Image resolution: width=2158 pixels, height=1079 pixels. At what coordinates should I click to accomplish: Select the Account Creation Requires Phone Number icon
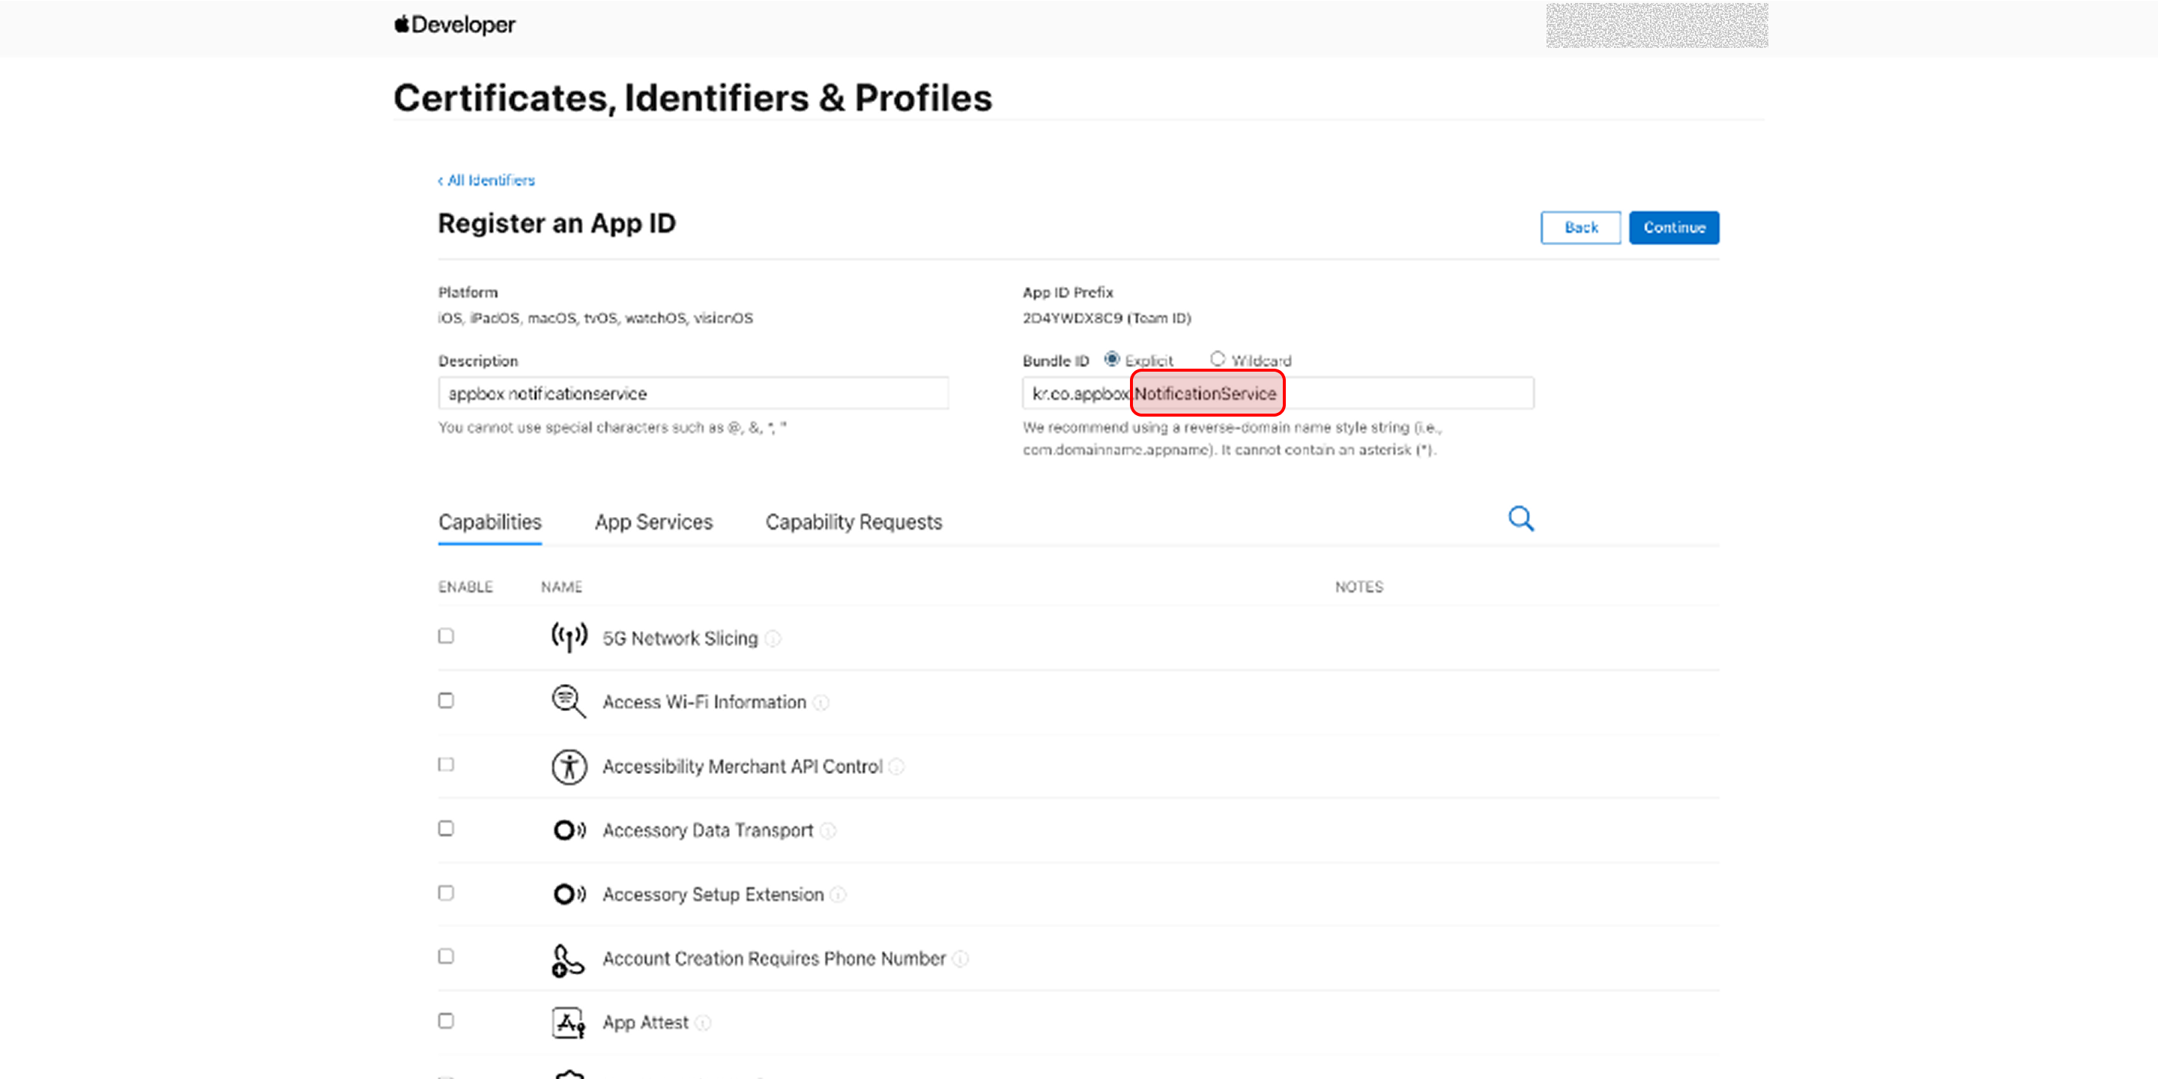pyautogui.click(x=567, y=960)
